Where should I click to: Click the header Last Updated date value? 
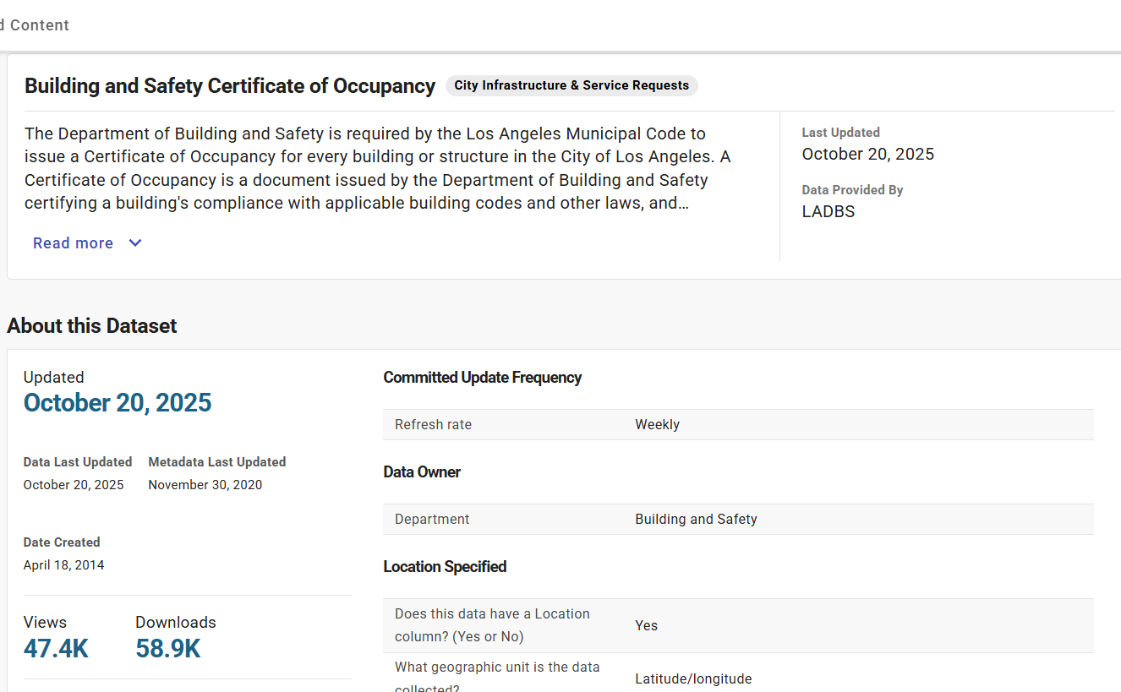coord(867,154)
